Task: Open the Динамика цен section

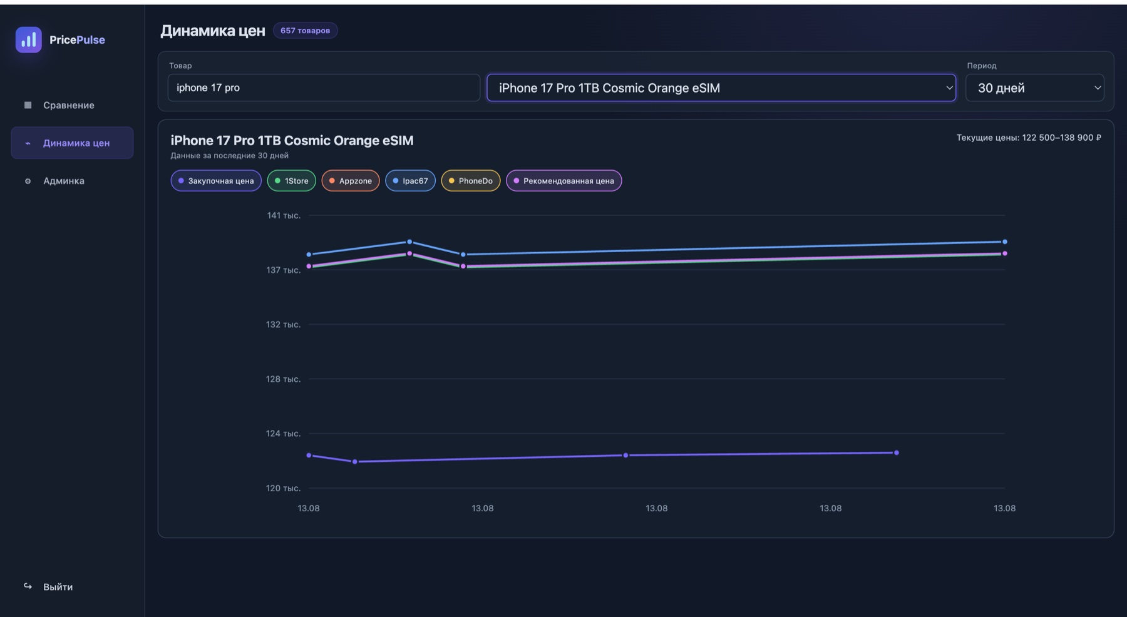Action: 72,143
